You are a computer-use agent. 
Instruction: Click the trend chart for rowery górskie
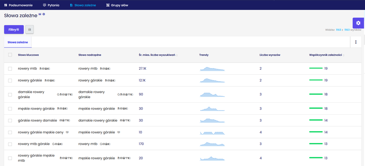pos(212,81)
